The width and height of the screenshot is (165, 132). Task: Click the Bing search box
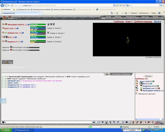(x=142, y=5)
